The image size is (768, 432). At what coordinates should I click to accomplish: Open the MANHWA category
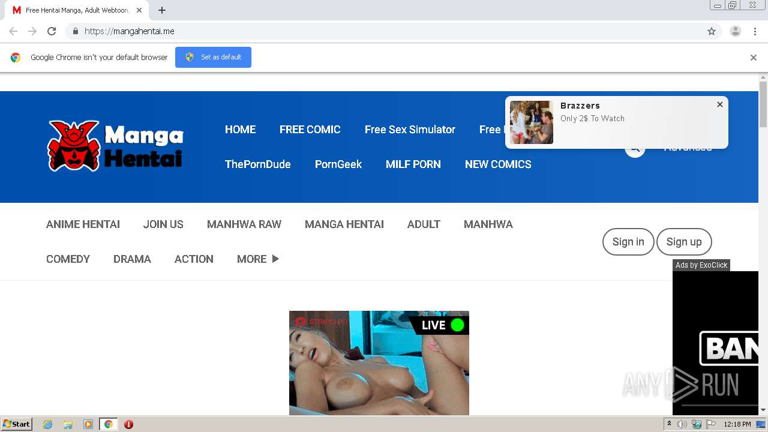pyautogui.click(x=488, y=224)
